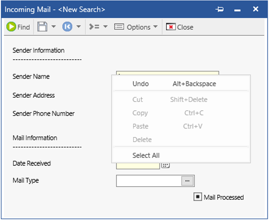Viewport: 269px width, 220px height.
Task: Choose Cut from the context menu
Action: coord(181,100)
